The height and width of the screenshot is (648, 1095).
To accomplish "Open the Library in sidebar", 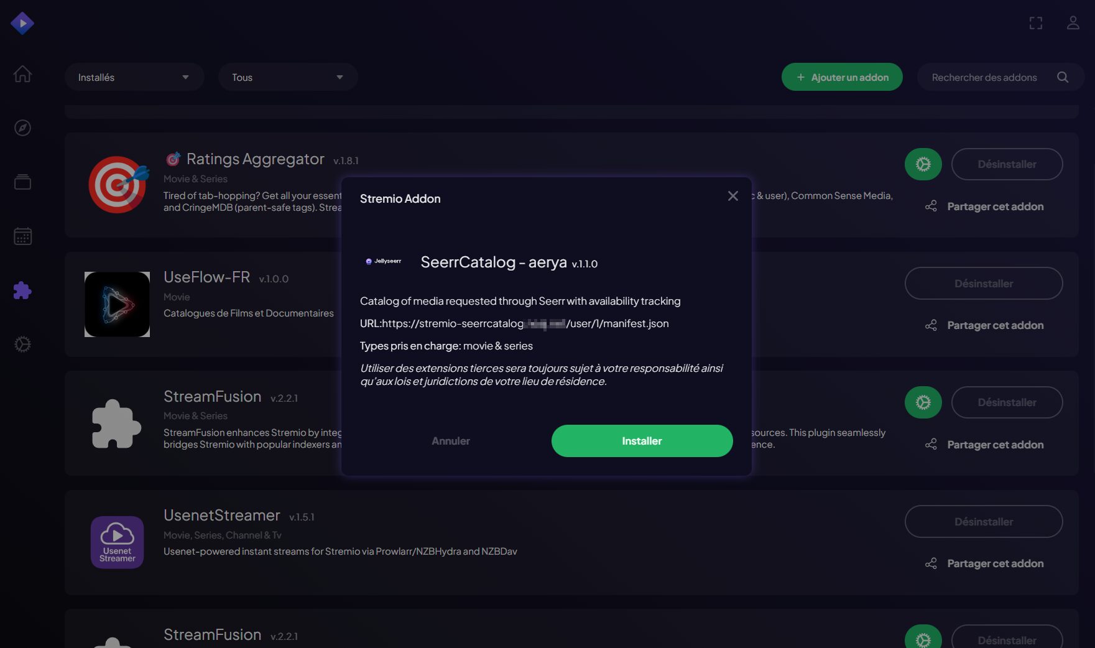I will (x=22, y=182).
